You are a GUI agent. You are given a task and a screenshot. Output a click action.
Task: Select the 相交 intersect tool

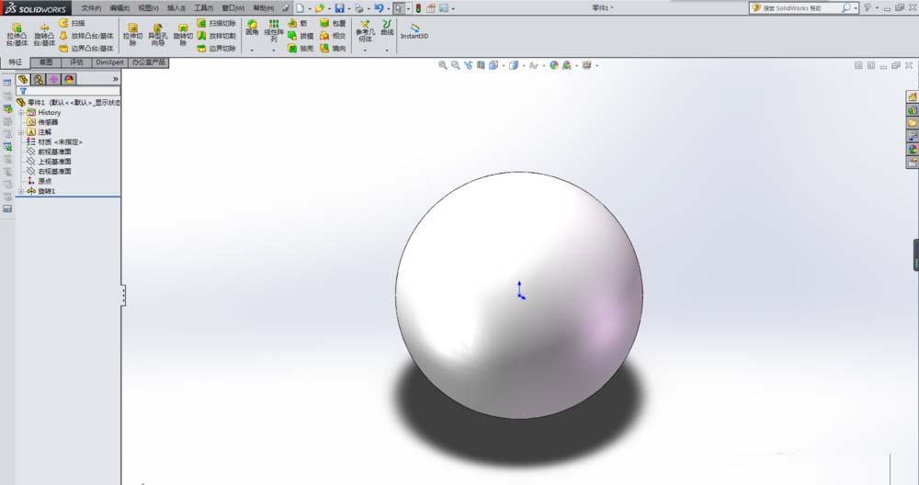(x=333, y=36)
